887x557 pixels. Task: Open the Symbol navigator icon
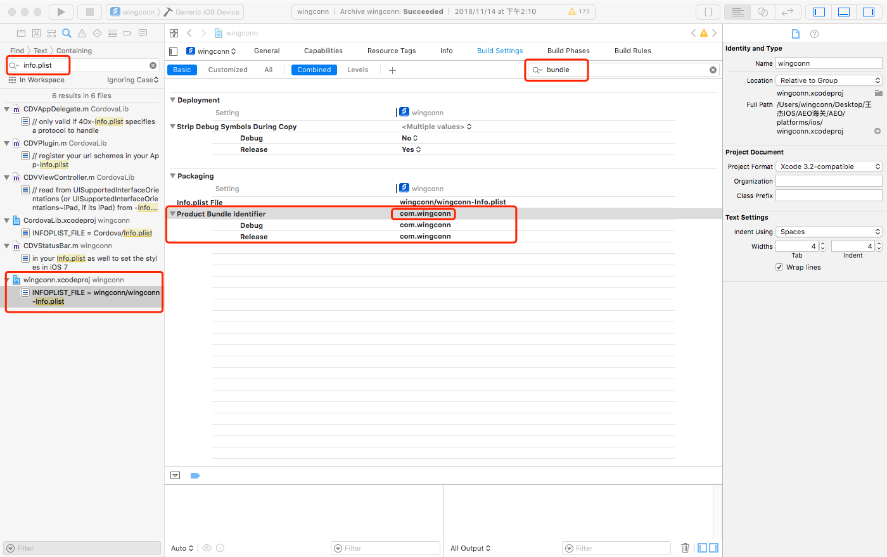pyautogui.click(x=51, y=33)
